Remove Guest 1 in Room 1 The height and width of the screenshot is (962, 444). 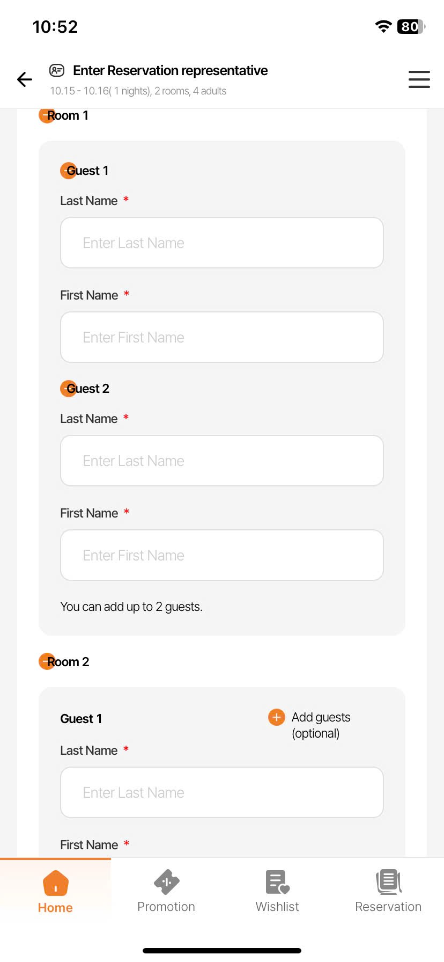point(67,171)
